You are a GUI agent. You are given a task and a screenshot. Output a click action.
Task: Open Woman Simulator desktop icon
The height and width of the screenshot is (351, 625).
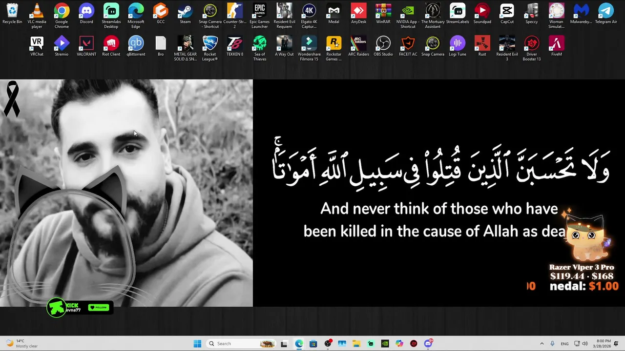(556, 16)
